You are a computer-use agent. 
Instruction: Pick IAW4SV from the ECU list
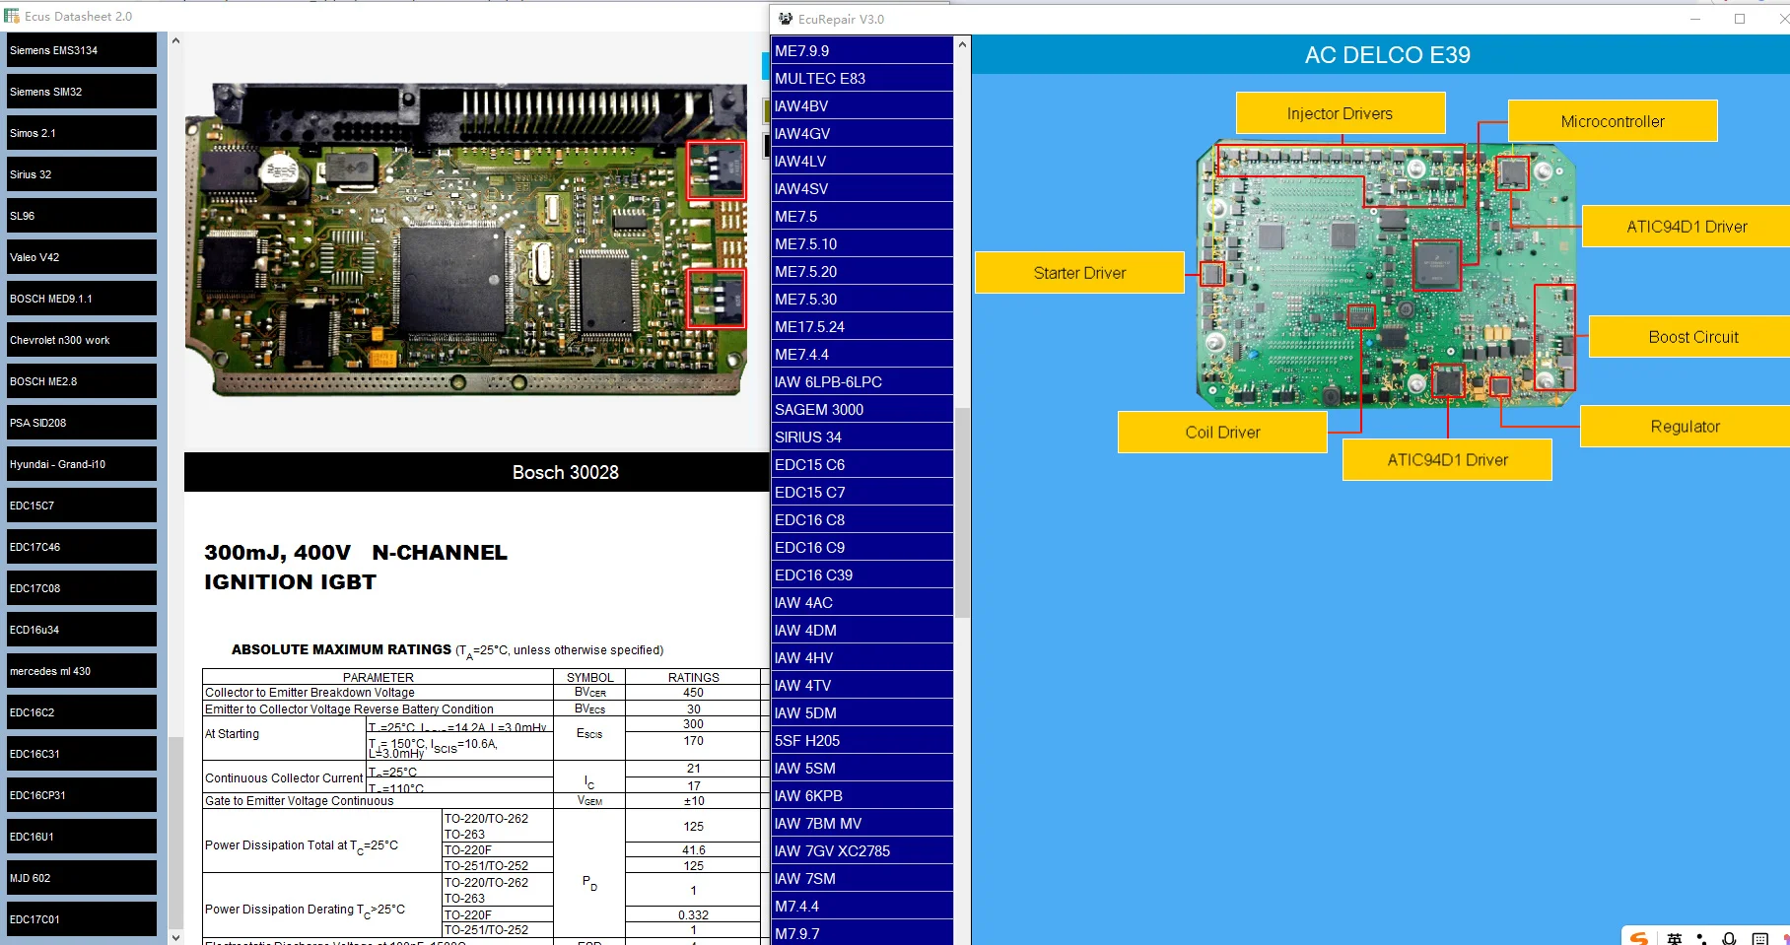[862, 189]
